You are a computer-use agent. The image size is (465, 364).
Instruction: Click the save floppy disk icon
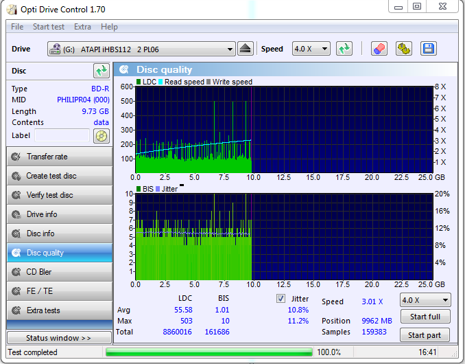click(429, 49)
